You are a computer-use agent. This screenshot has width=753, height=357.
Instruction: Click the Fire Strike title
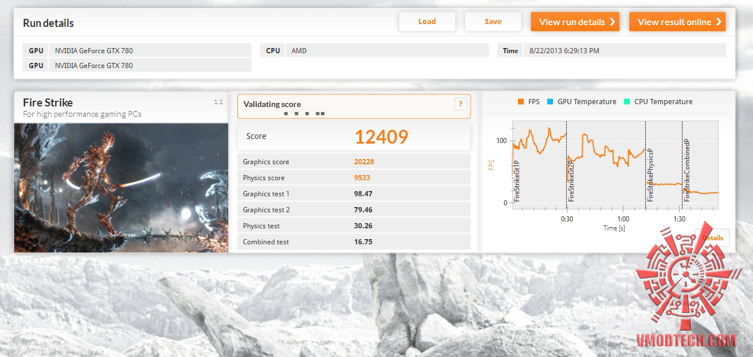click(48, 103)
